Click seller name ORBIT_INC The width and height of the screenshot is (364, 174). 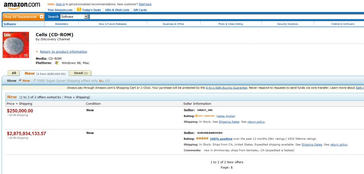[x=205, y=110]
